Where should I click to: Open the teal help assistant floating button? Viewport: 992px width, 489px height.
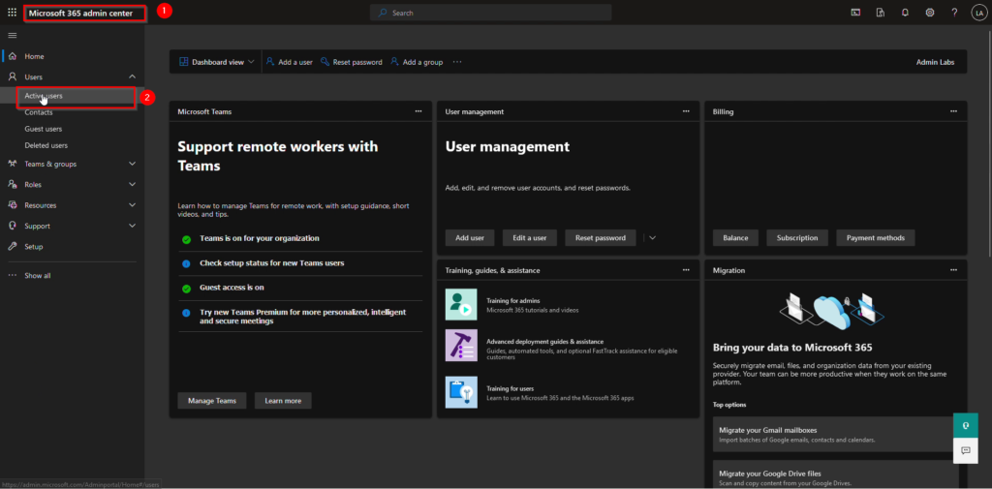pyautogui.click(x=966, y=426)
